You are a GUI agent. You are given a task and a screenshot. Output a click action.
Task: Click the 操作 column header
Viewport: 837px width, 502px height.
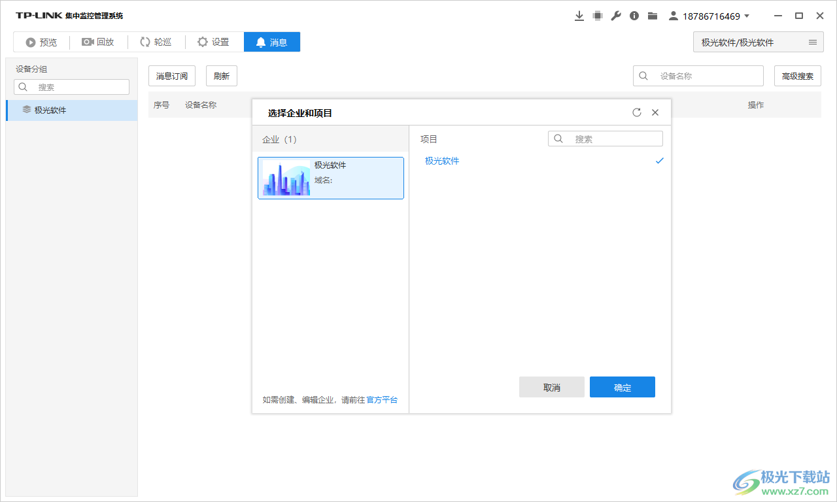pyautogui.click(x=756, y=105)
